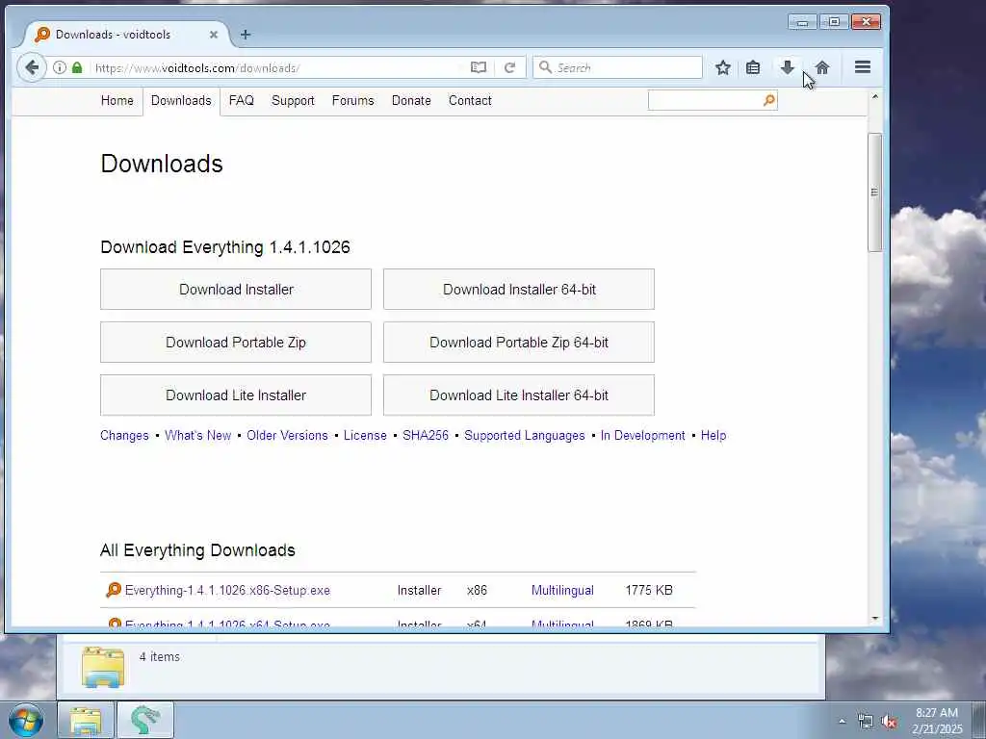Focus the voidtools site search field

click(705, 100)
